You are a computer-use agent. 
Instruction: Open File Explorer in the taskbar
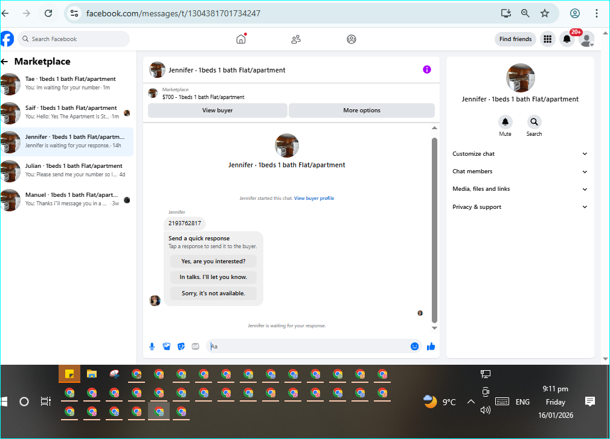pyautogui.click(x=92, y=374)
